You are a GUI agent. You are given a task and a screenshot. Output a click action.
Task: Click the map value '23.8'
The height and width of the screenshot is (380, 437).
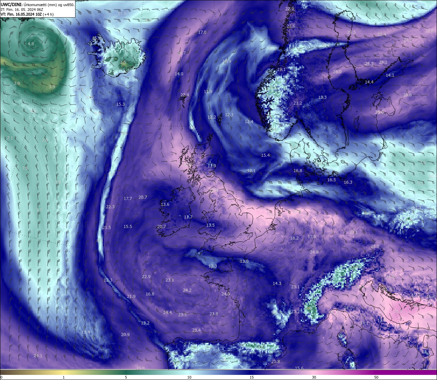[214, 314]
